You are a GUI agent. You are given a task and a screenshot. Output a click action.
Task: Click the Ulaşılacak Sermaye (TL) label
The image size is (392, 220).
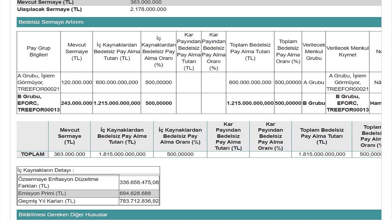[x=50, y=9]
